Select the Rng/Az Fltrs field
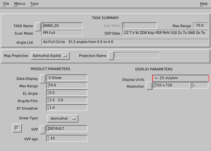The height and width of the screenshot is (151, 211). [67, 100]
